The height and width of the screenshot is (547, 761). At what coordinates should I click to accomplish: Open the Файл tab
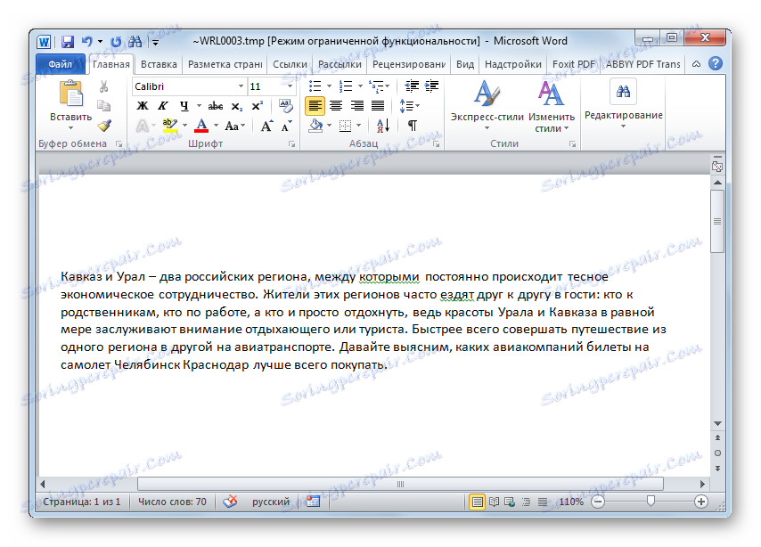coord(61,64)
